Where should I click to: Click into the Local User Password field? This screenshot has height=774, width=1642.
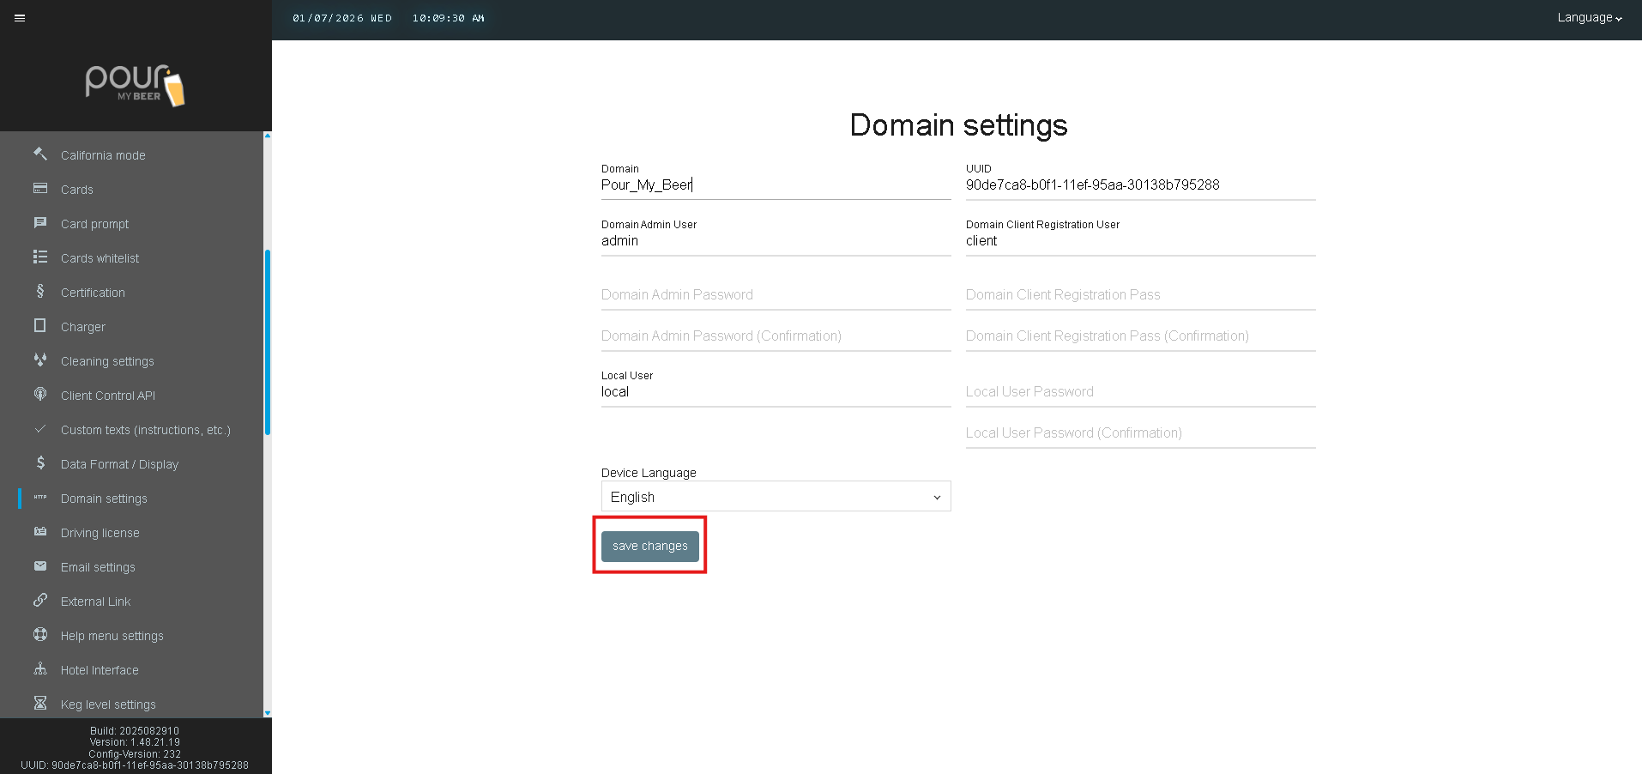point(1140,392)
